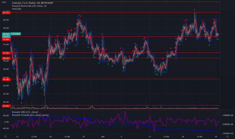
Task: Click the 27 date label on time axis
Action: [84, 136]
